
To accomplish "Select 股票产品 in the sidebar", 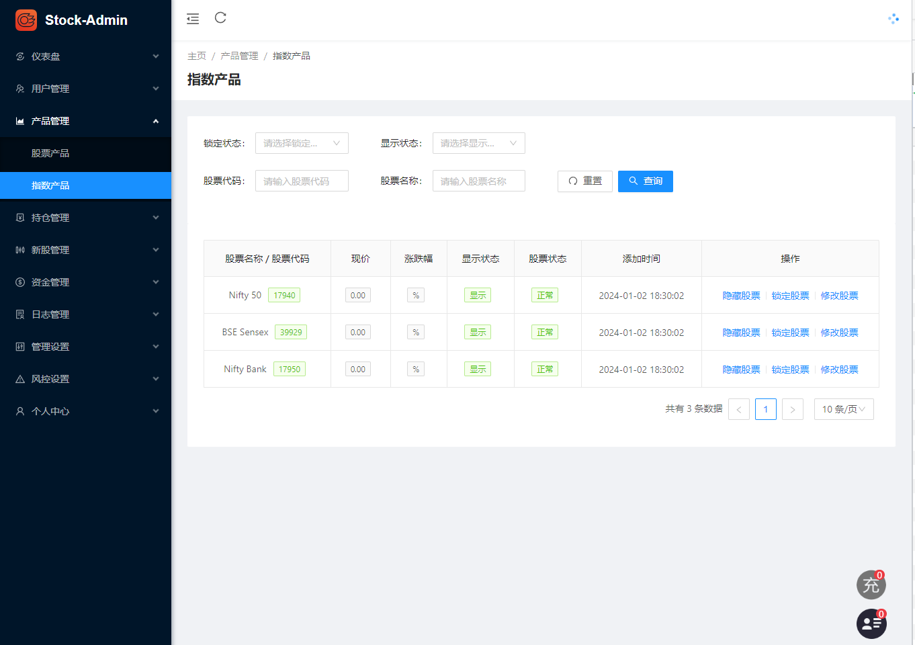I will 49,155.
